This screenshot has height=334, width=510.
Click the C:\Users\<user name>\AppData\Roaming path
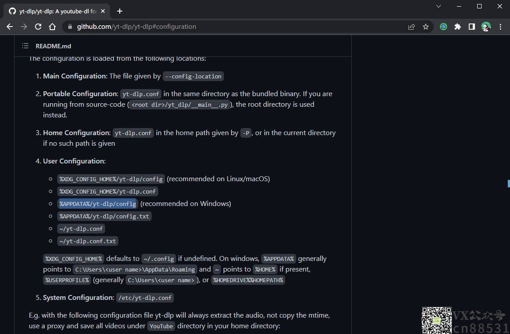(135, 269)
